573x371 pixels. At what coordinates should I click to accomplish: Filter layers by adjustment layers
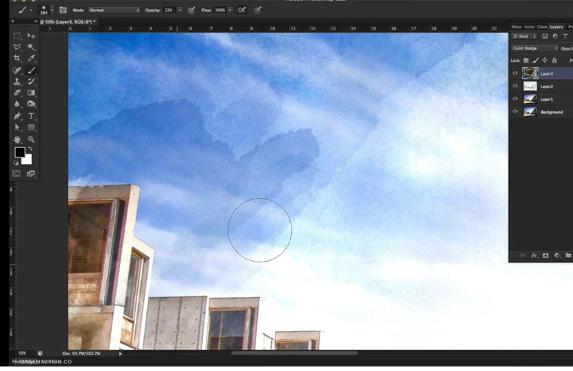tap(555, 36)
